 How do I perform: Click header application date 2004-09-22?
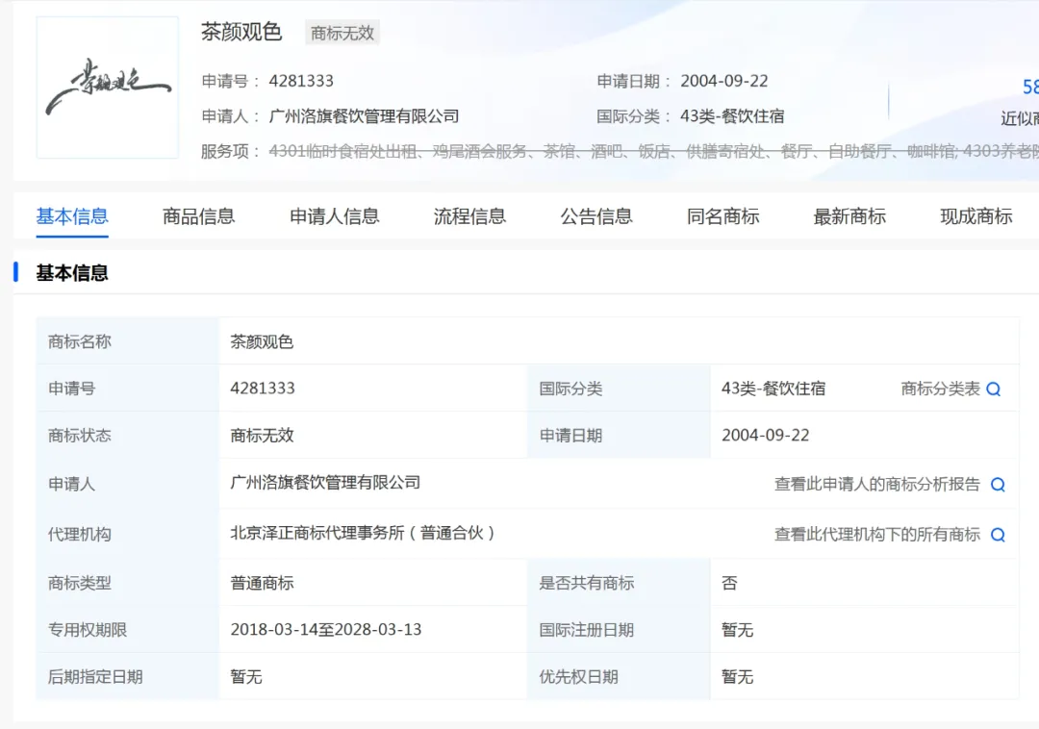pyautogui.click(x=724, y=82)
